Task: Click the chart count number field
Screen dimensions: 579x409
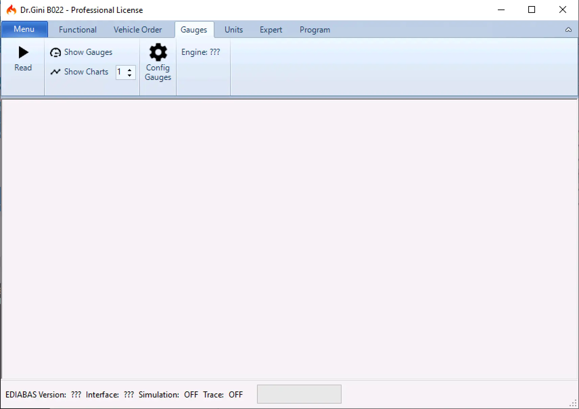Action: pos(120,72)
